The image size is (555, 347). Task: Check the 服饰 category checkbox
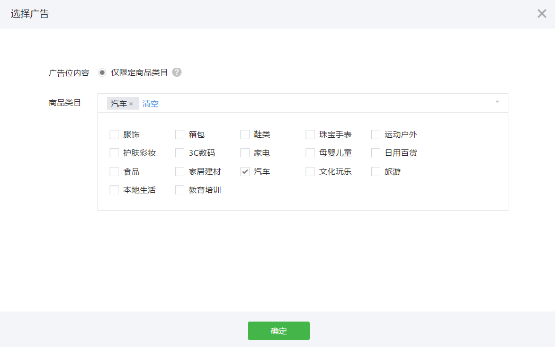[x=114, y=135]
